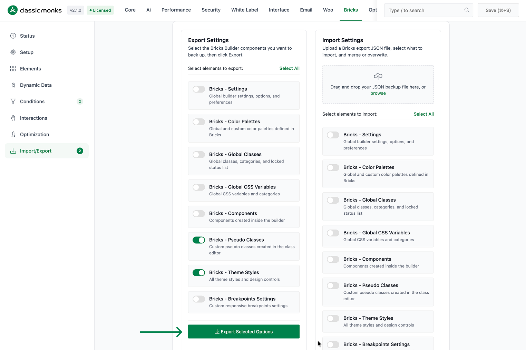Viewport: 526px width, 350px height.
Task: Click Select All for export elements
Action: coord(289,68)
